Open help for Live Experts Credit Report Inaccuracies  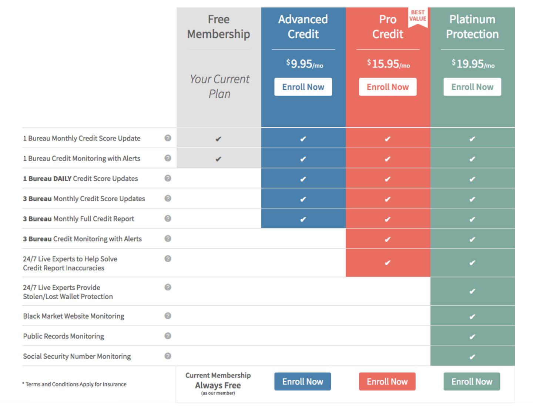point(168,259)
